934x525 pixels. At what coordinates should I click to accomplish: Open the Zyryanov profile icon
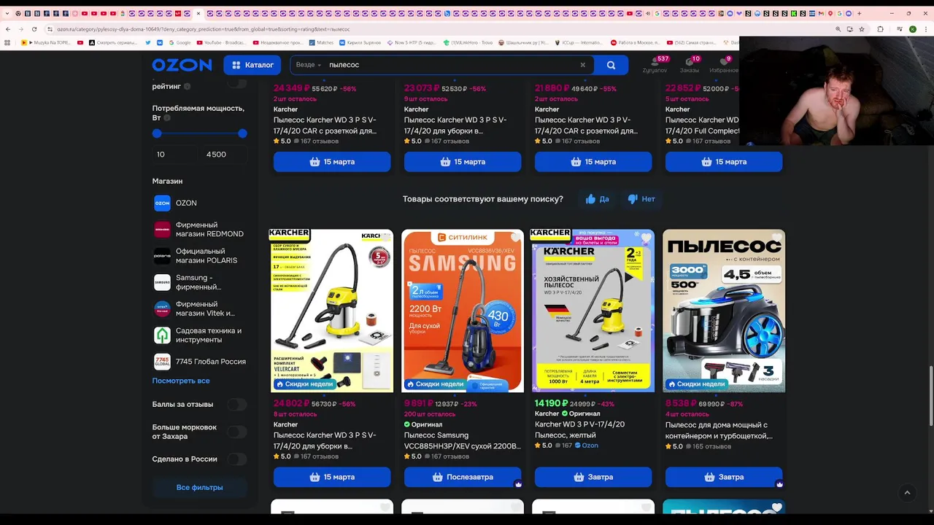coord(655,65)
